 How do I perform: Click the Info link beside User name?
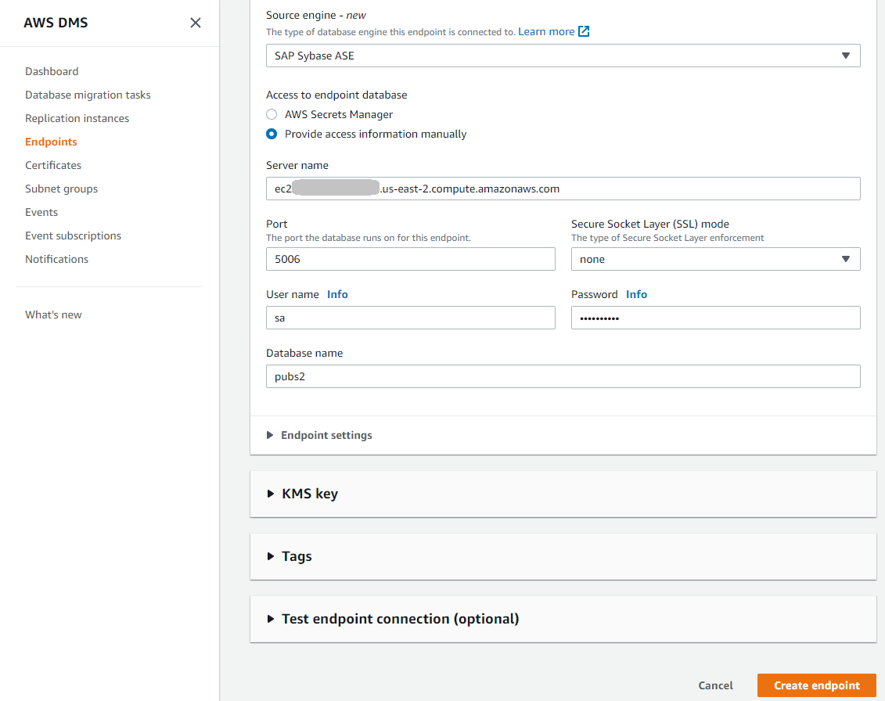click(x=337, y=294)
